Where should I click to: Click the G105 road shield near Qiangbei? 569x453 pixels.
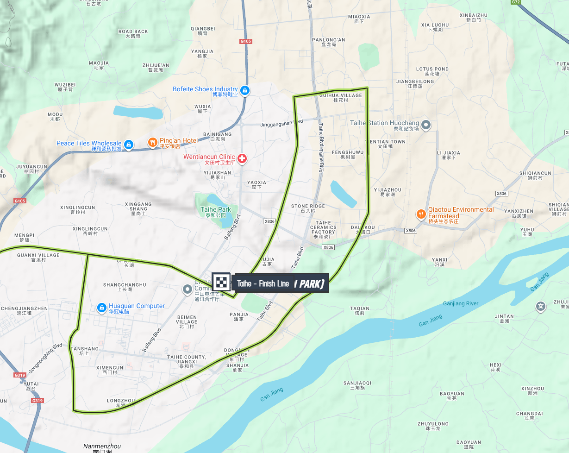[x=246, y=41]
